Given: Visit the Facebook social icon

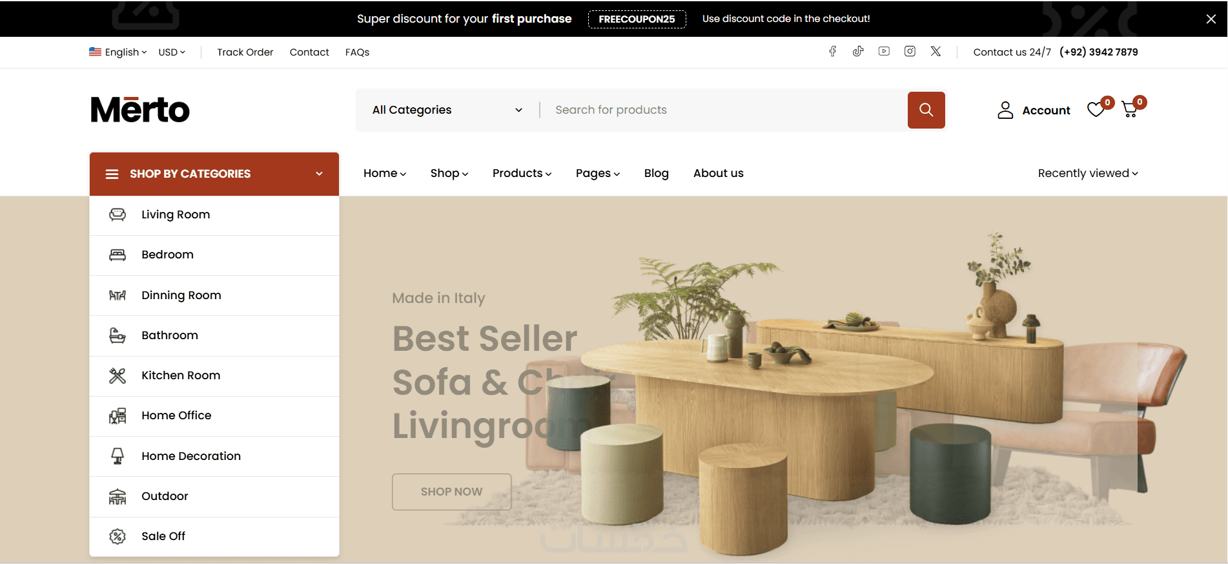Looking at the screenshot, I should (833, 52).
